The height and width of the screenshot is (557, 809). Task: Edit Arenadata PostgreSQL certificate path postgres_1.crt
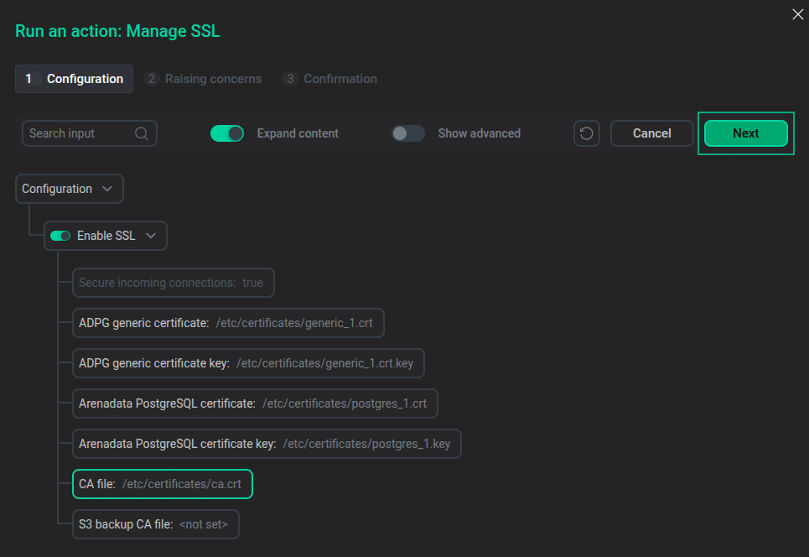click(256, 403)
